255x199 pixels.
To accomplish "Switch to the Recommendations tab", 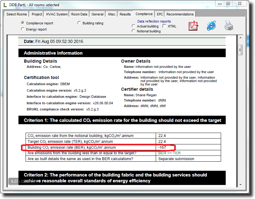I will pos(180,14).
